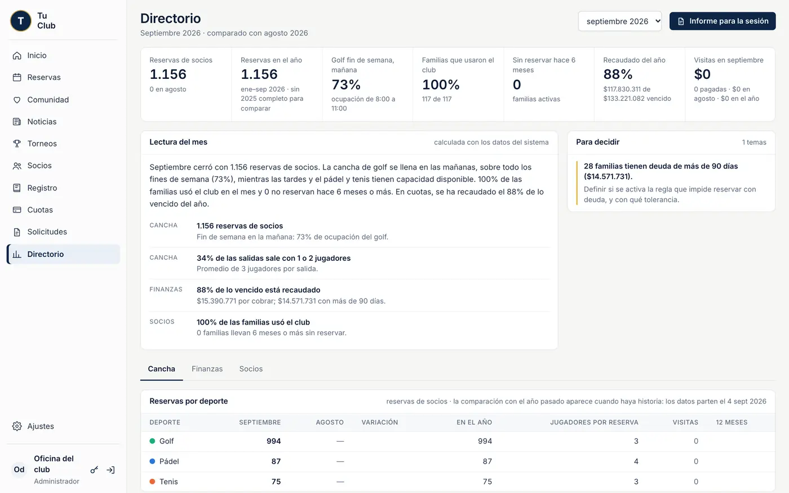The width and height of the screenshot is (789, 493).
Task: Open Noticias in the sidebar
Action: (42, 122)
